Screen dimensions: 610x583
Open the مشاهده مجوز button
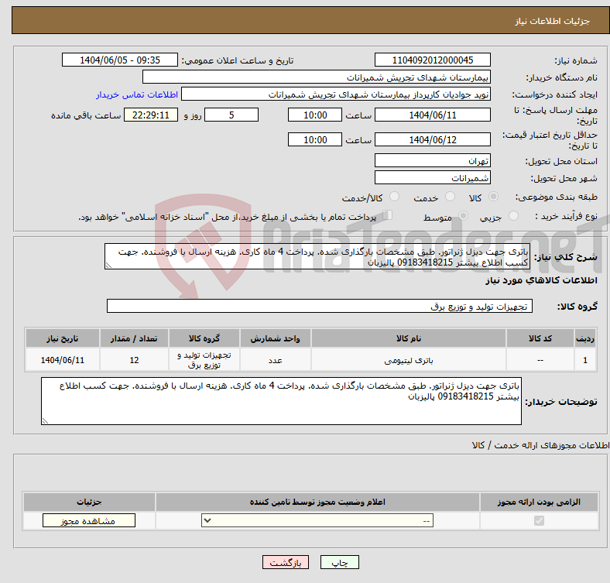coord(88,521)
